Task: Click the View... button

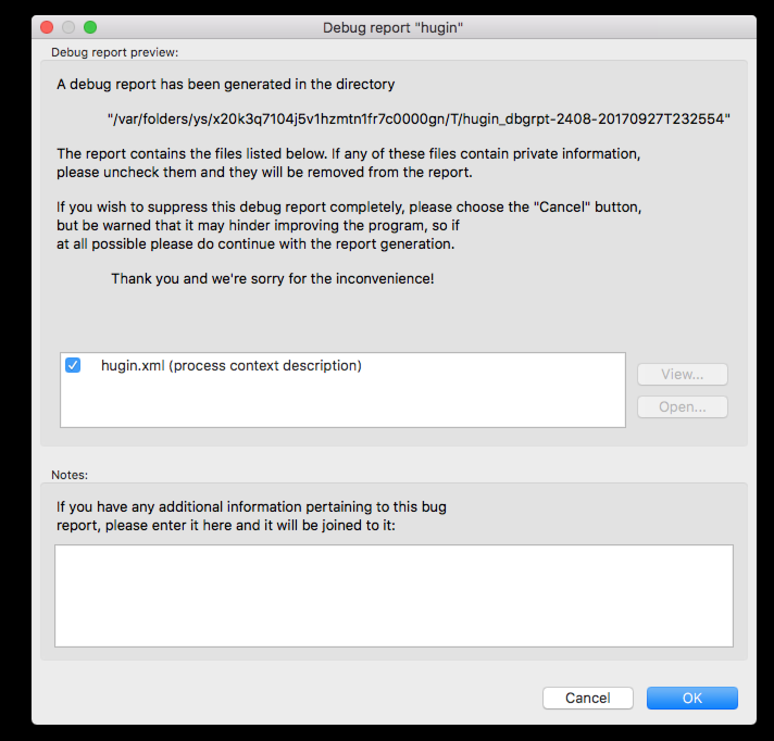Action: [x=682, y=374]
